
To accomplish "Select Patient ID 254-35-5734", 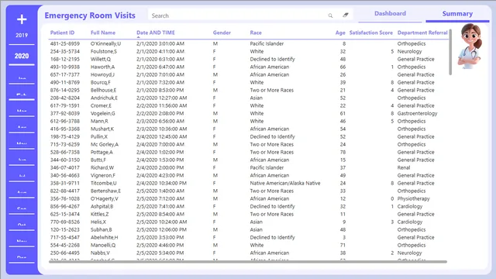I will point(65,51).
